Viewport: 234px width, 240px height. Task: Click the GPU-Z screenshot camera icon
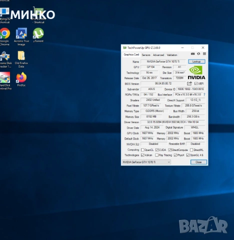[192, 53]
